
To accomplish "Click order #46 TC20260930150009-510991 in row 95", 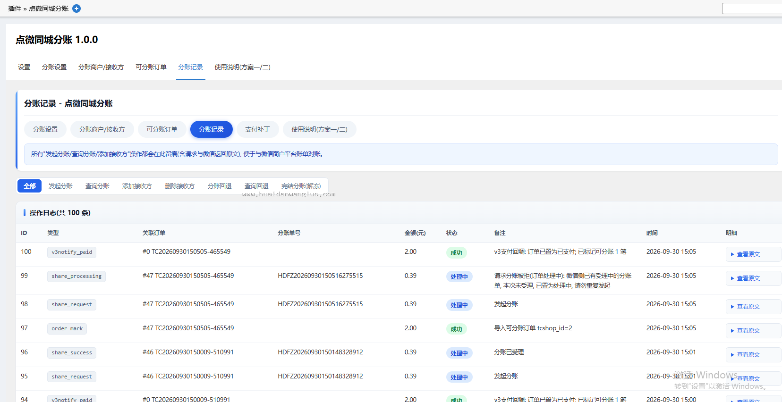I will [188, 377].
